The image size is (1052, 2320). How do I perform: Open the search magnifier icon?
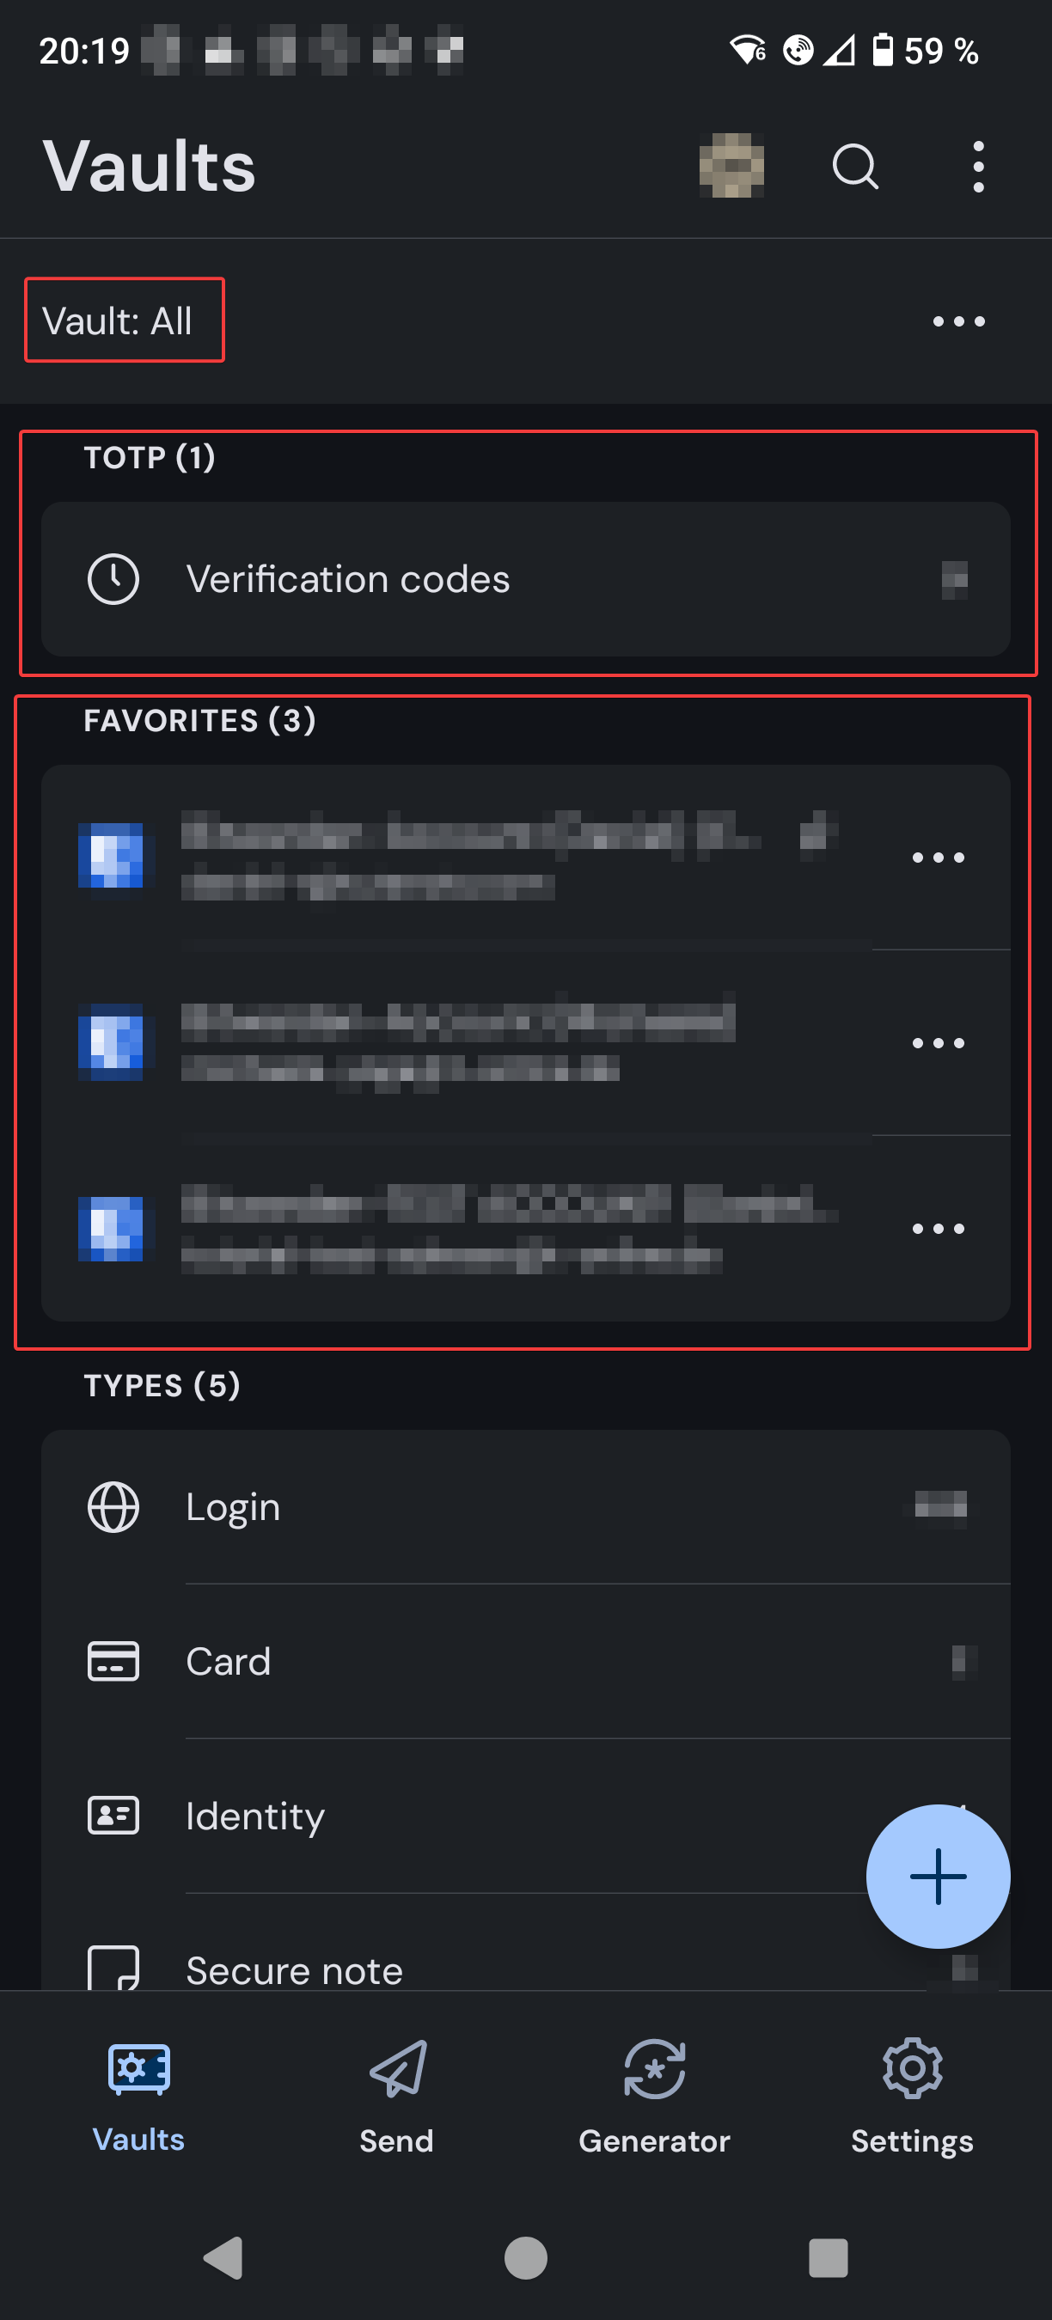pos(854,167)
